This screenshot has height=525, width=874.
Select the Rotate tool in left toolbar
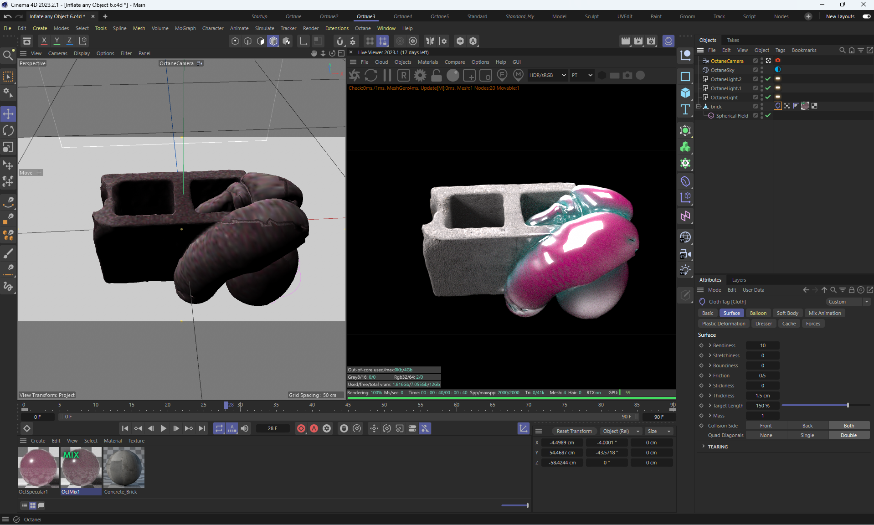[8, 130]
